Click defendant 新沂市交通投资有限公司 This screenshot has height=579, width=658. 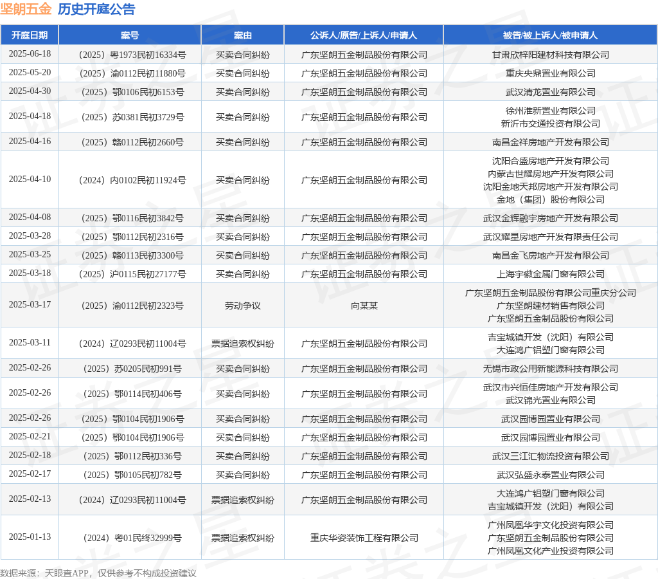(x=551, y=124)
